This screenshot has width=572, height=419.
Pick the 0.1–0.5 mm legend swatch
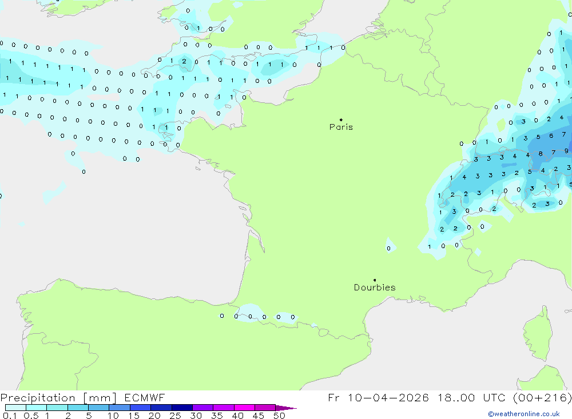(x=15, y=408)
